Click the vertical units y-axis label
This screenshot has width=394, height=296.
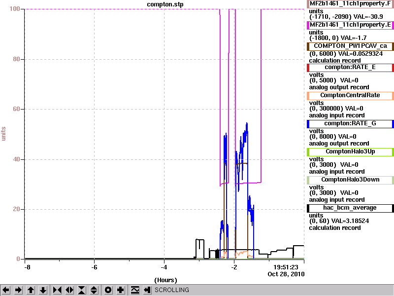click(x=3, y=134)
